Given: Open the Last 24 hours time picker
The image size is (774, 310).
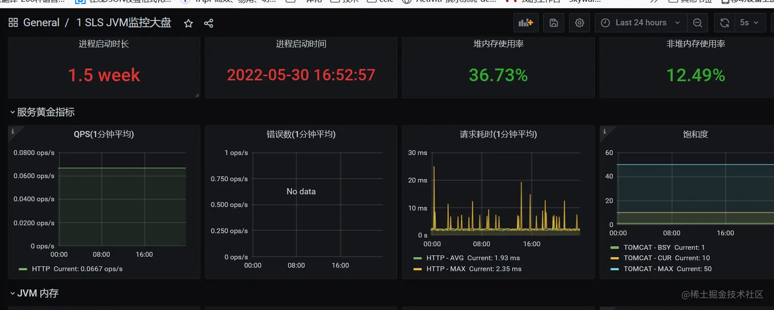Looking at the screenshot, I should pyautogui.click(x=641, y=23).
